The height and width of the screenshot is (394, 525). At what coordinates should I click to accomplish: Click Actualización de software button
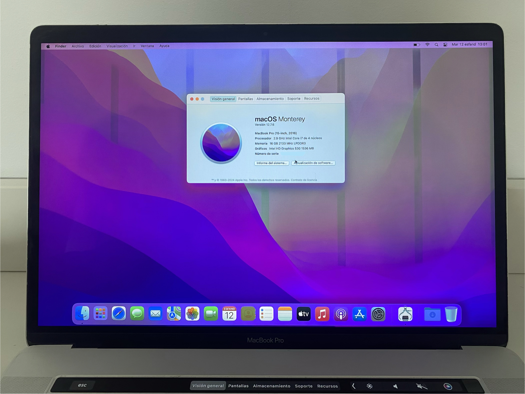pos(313,163)
